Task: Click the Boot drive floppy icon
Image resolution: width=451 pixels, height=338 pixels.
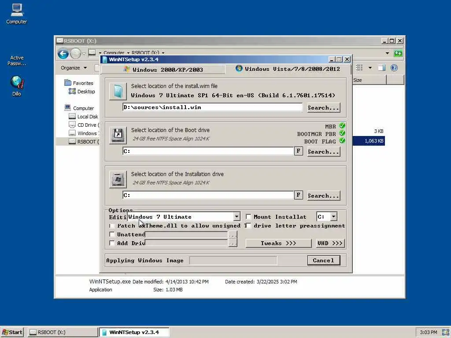Action: point(118,135)
